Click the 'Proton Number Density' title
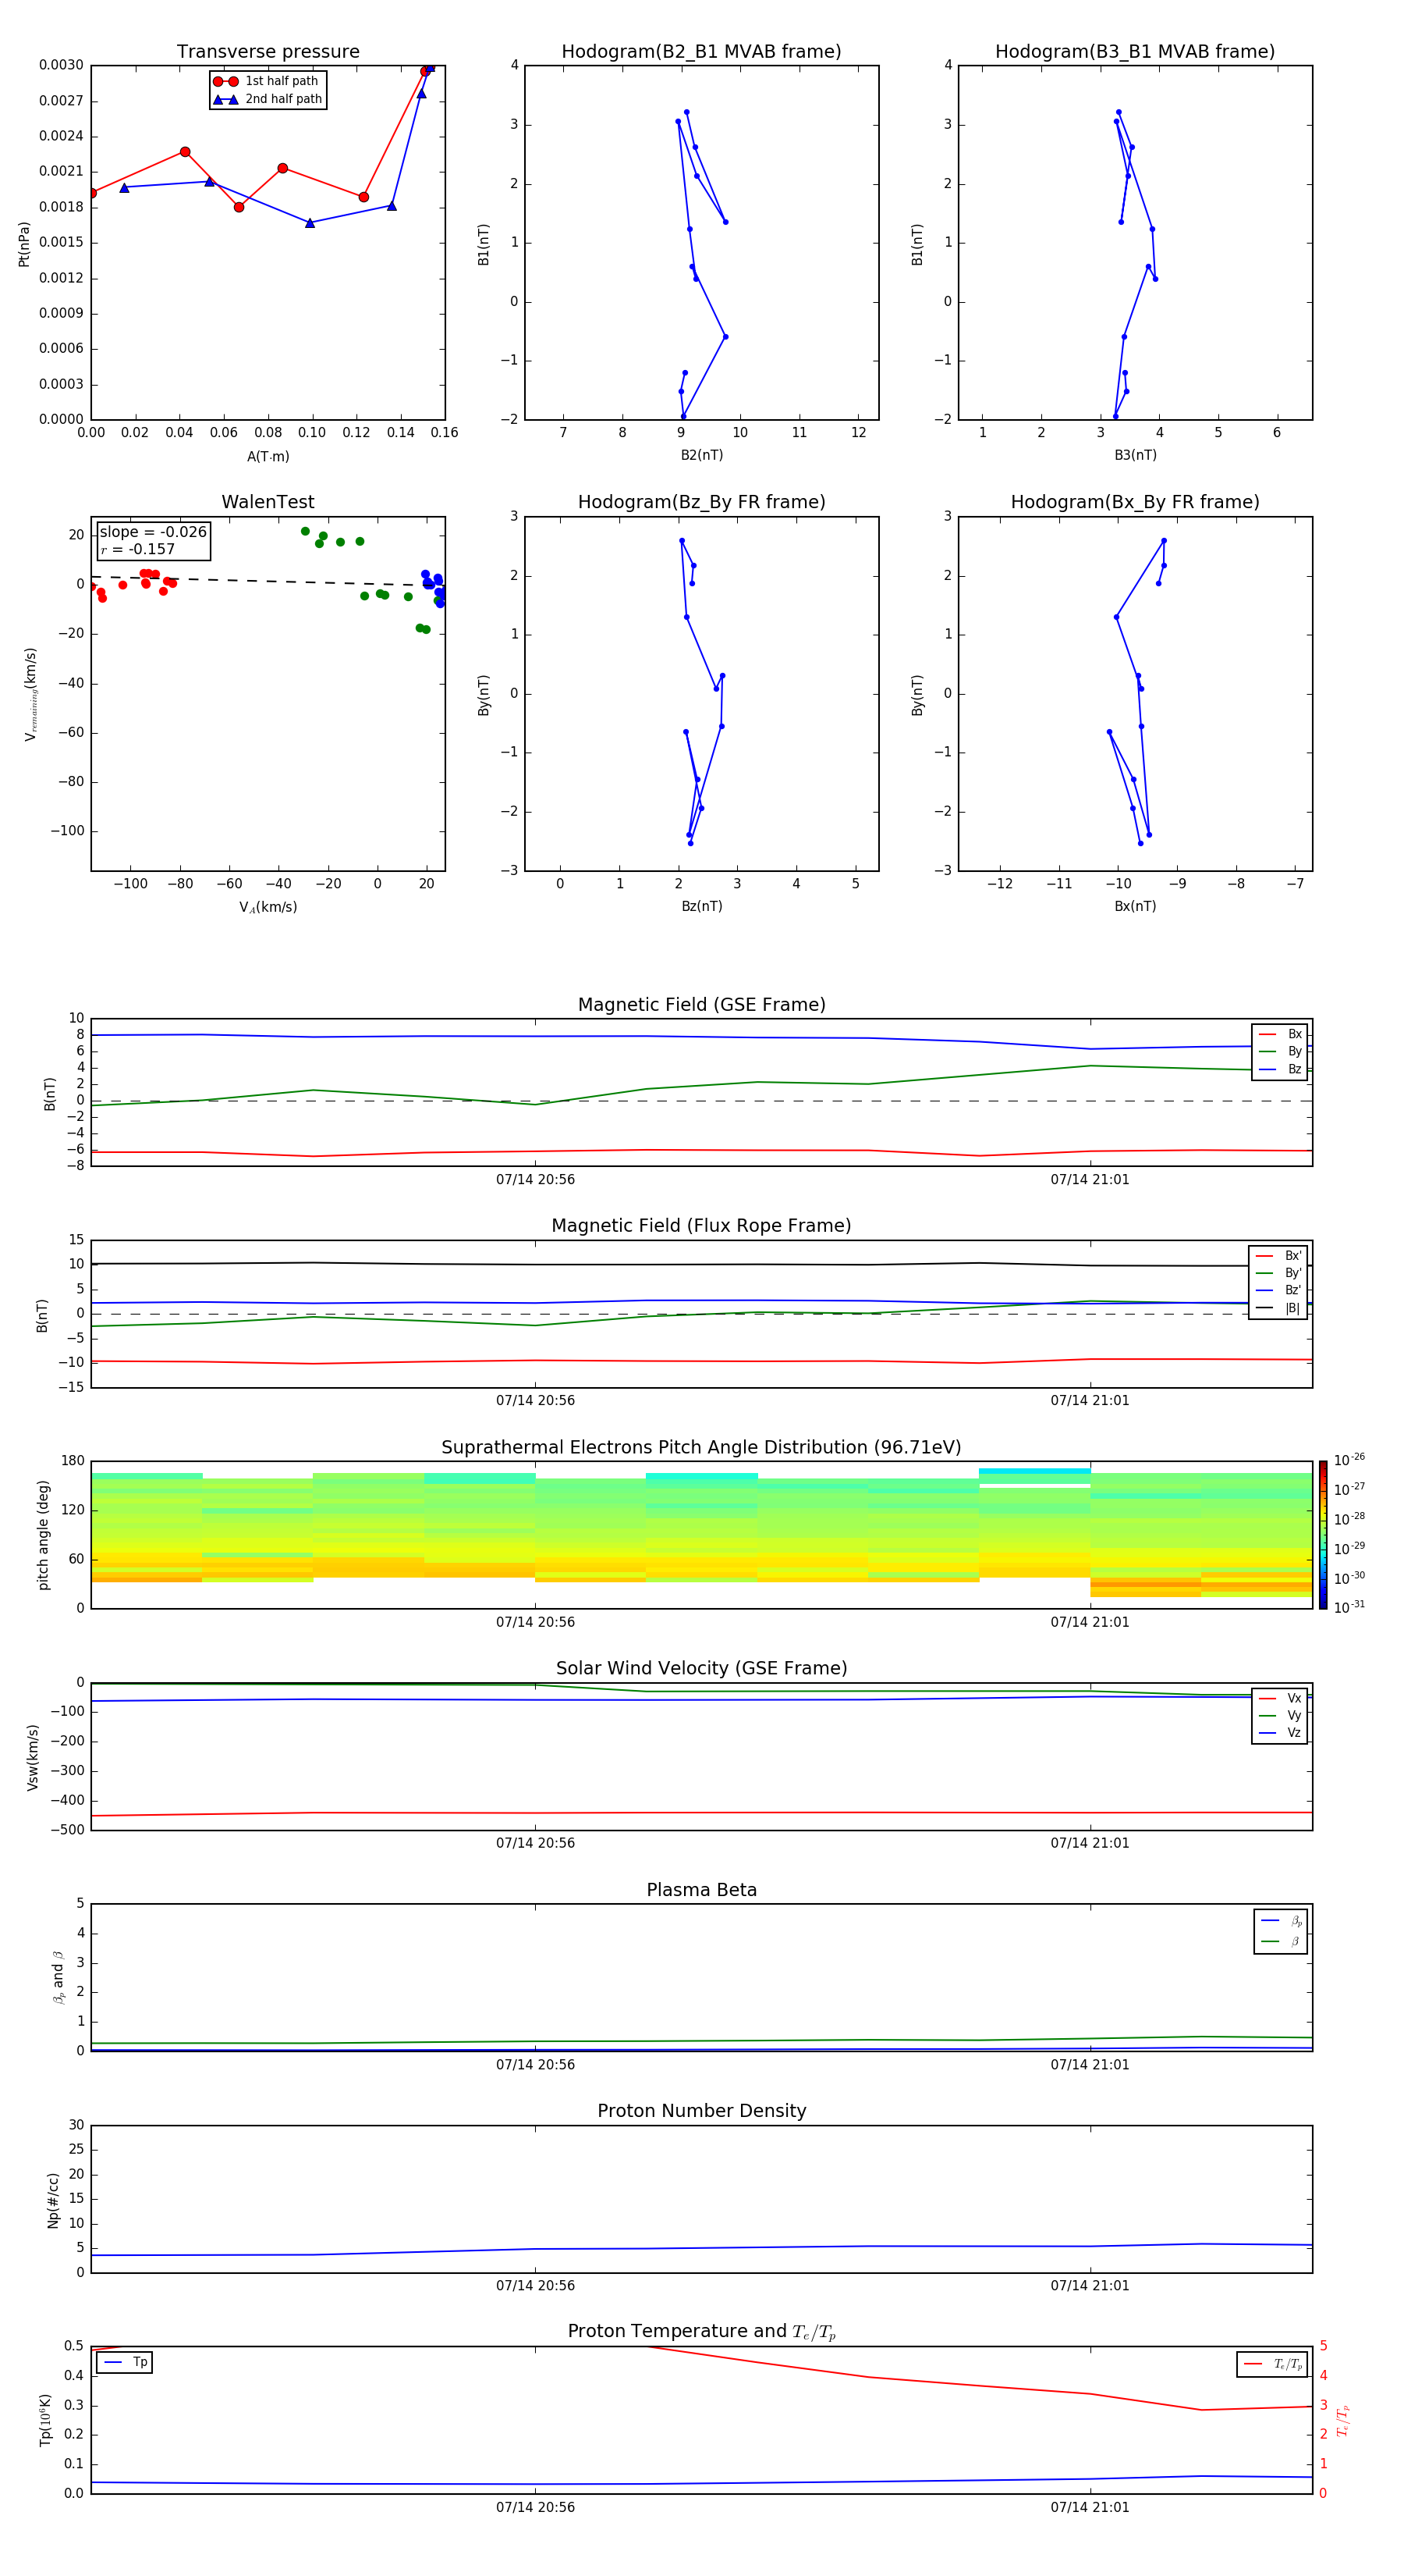This screenshot has height=2576, width=1404. pos(701,2111)
